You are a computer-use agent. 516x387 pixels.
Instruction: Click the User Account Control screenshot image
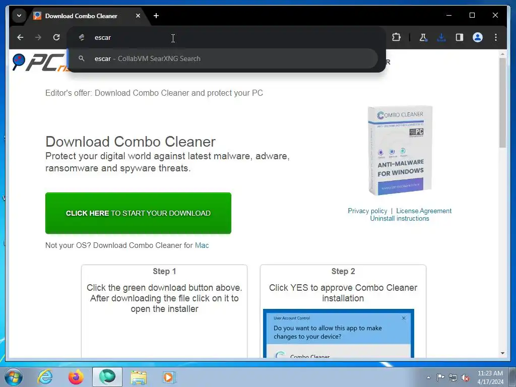coord(339,334)
